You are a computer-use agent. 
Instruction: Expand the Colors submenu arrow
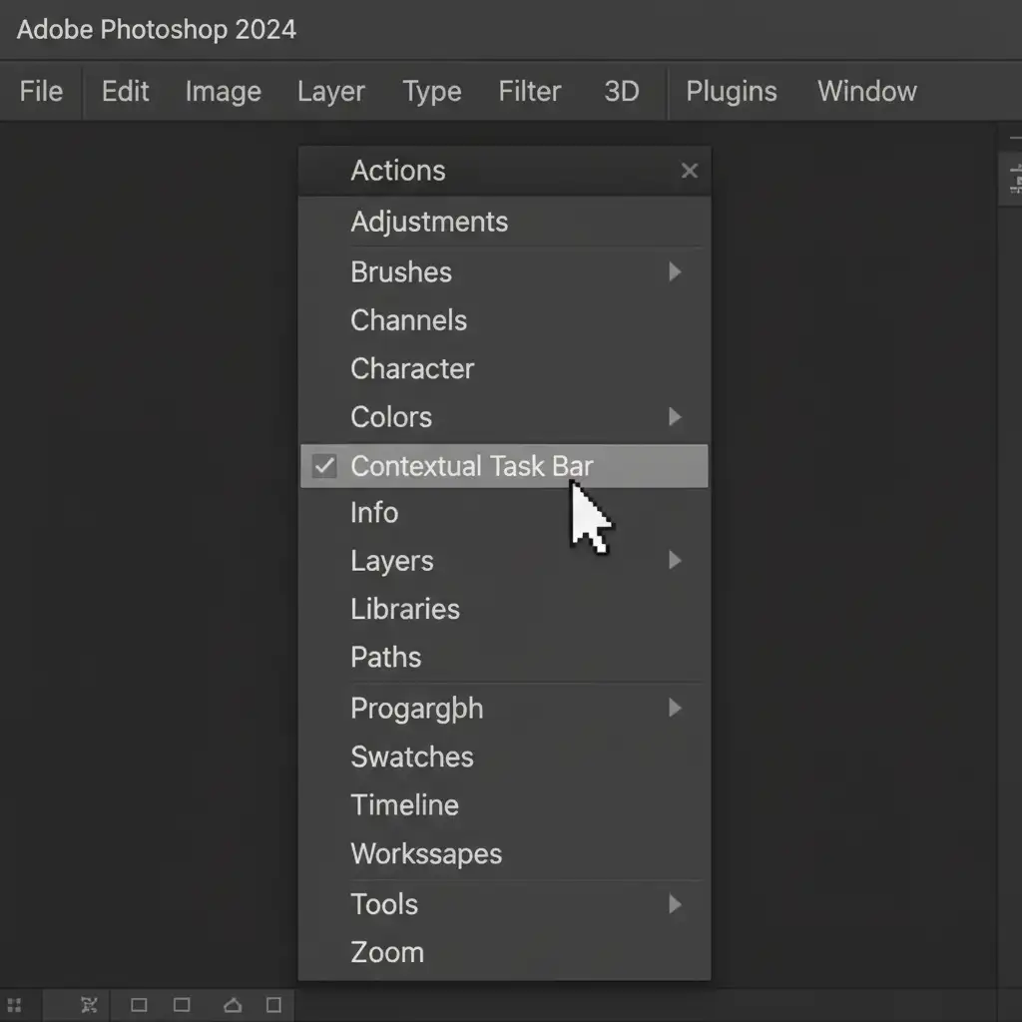pos(675,416)
